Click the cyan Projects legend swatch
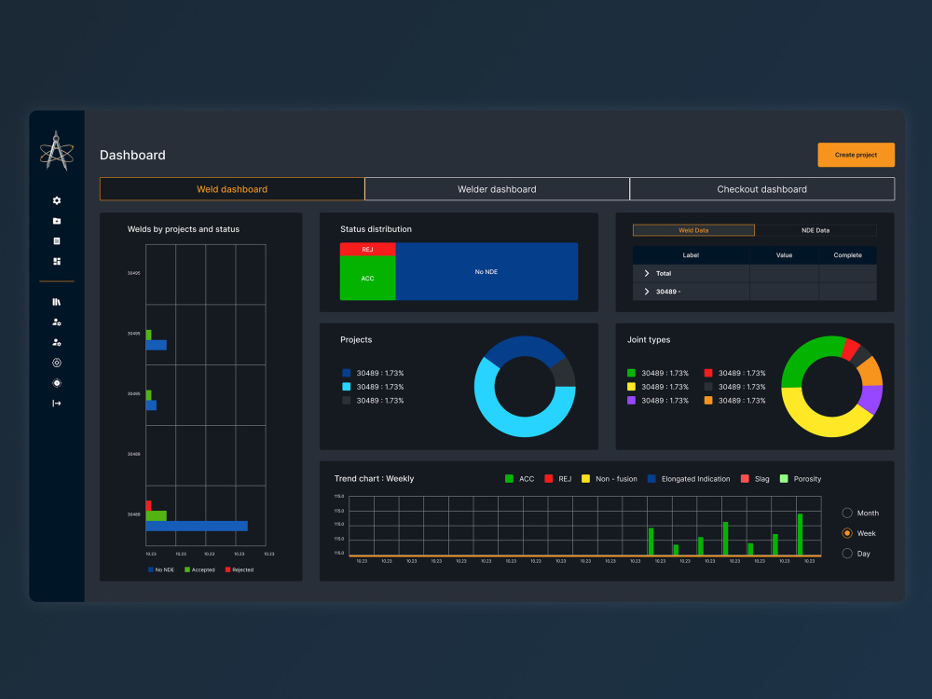The height and width of the screenshot is (699, 932). click(x=347, y=387)
